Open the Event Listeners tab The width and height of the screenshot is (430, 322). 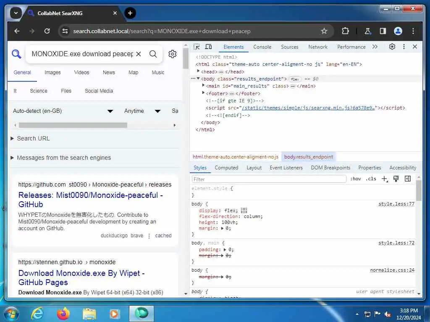pos(286,168)
